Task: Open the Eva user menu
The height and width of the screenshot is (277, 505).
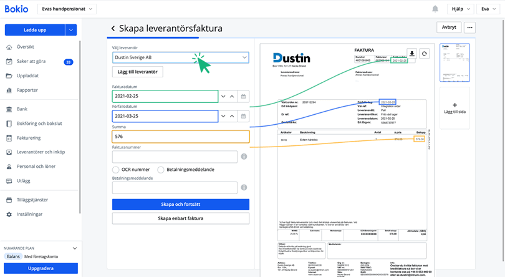Action: [487, 9]
